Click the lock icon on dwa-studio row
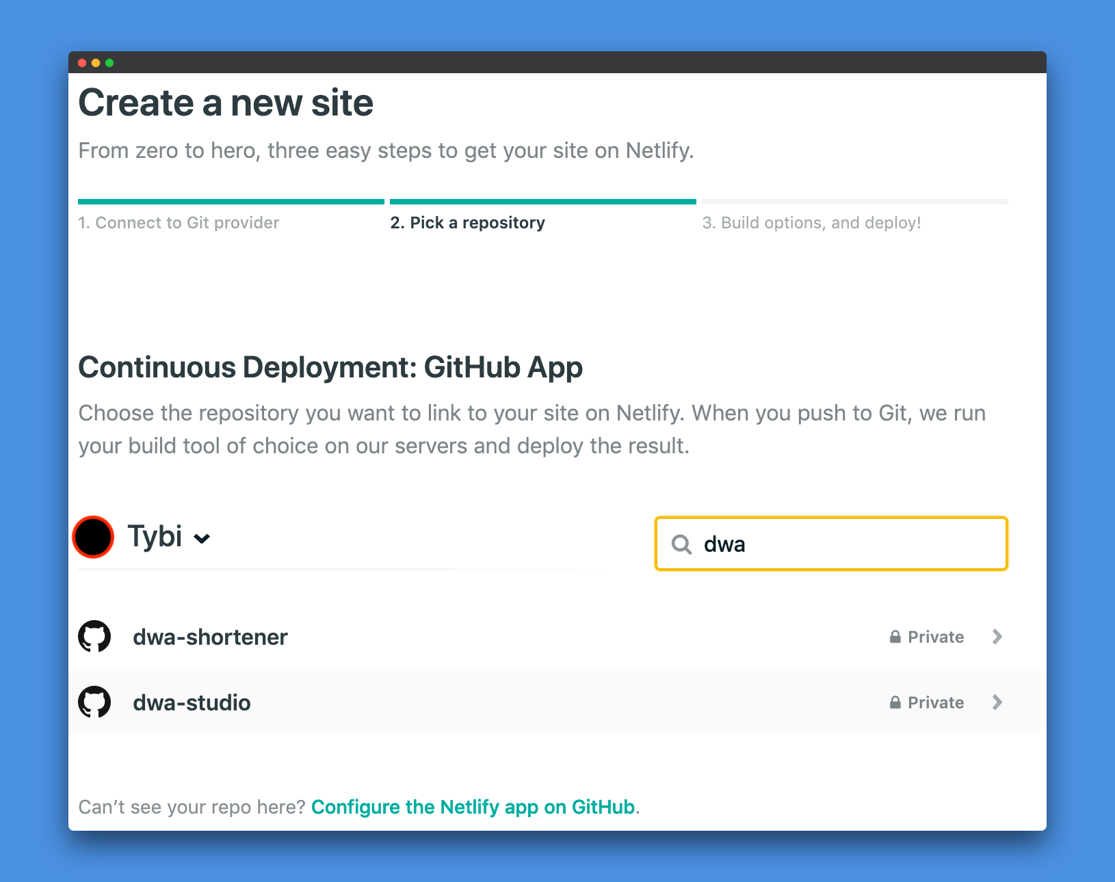1115x882 pixels. tap(895, 702)
